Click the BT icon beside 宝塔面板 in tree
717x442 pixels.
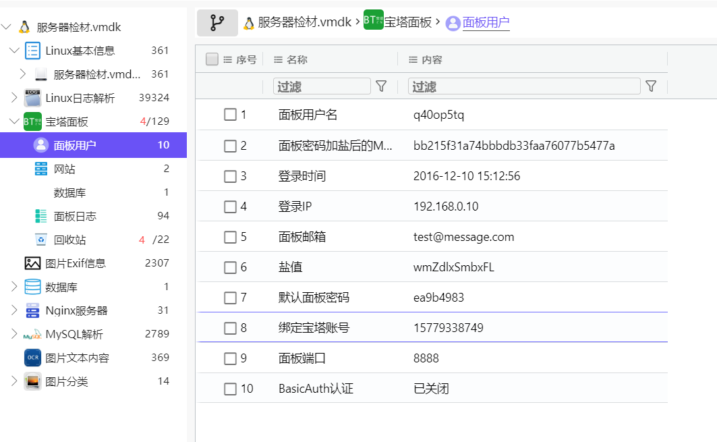(x=32, y=121)
